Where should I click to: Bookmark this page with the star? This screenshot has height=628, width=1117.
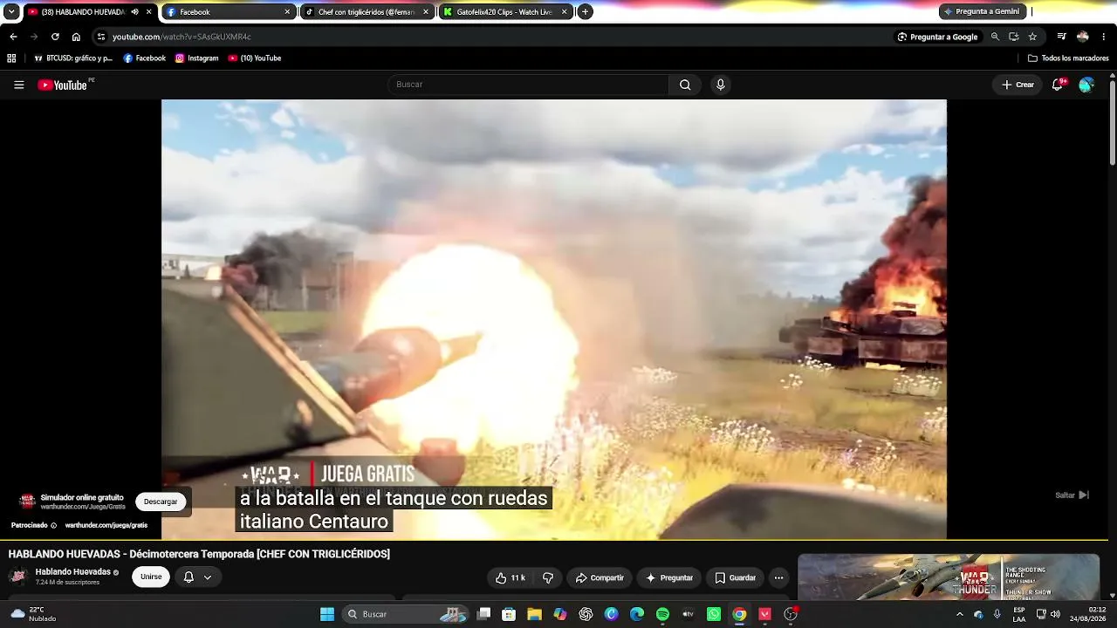[x=1032, y=37]
